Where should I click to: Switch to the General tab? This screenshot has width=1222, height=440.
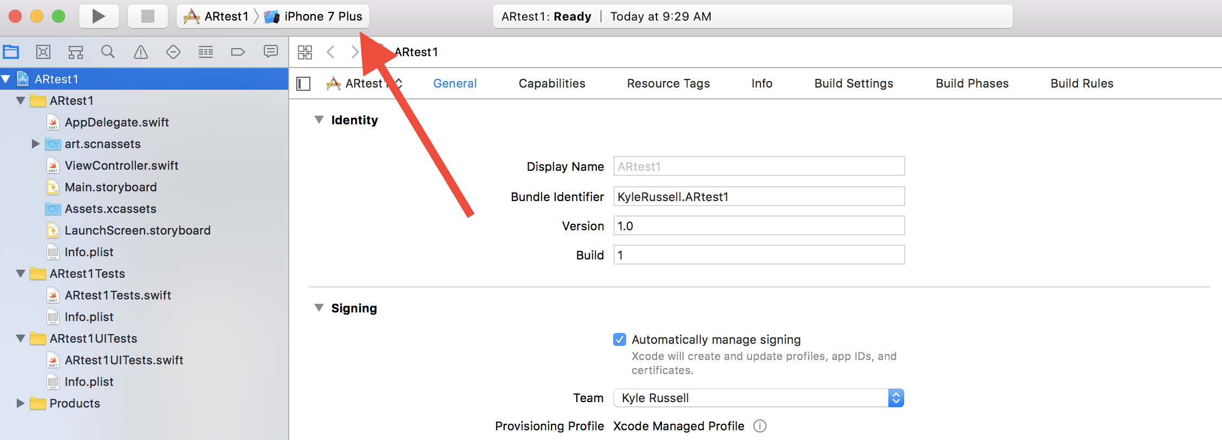[455, 83]
